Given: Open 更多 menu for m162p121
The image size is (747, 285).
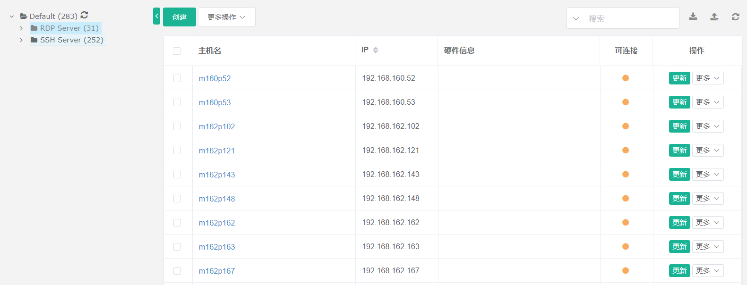Looking at the screenshot, I should point(708,151).
